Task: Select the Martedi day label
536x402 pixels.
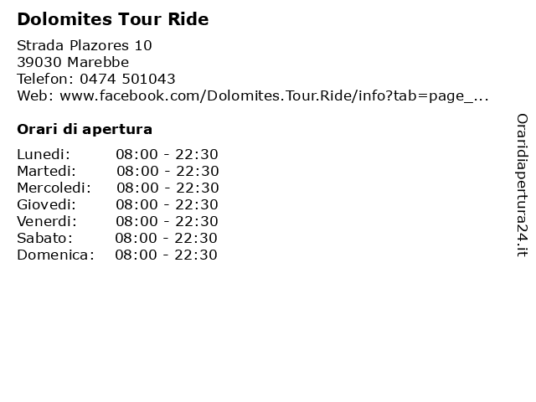Action: pos(47,171)
